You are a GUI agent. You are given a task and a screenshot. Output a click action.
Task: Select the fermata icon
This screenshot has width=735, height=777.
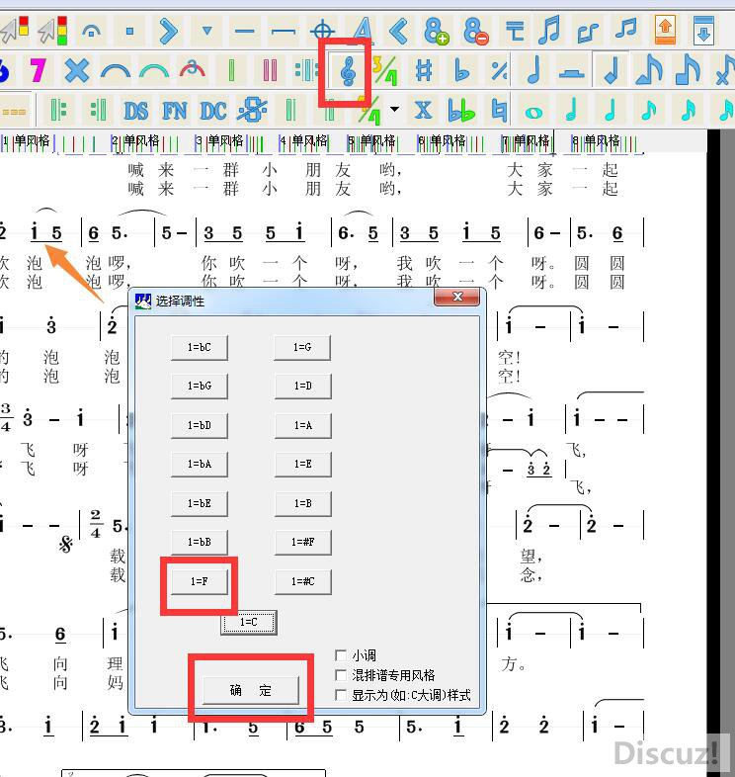tap(92, 31)
